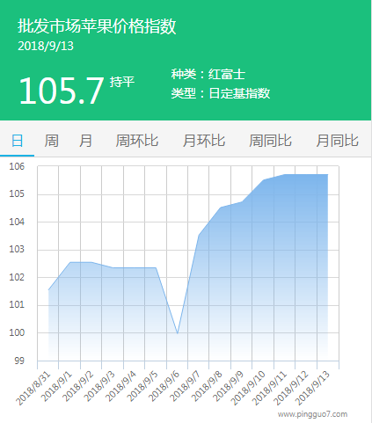
Task: Click the x-axis label 2018/9/12
Action: [x=291, y=388]
